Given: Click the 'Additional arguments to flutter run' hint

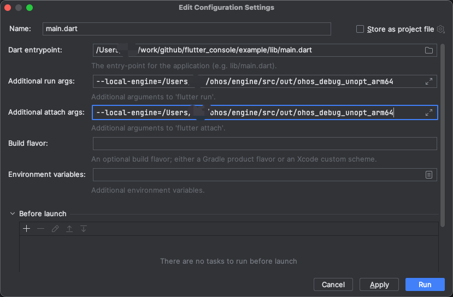Looking at the screenshot, I should [x=154, y=97].
